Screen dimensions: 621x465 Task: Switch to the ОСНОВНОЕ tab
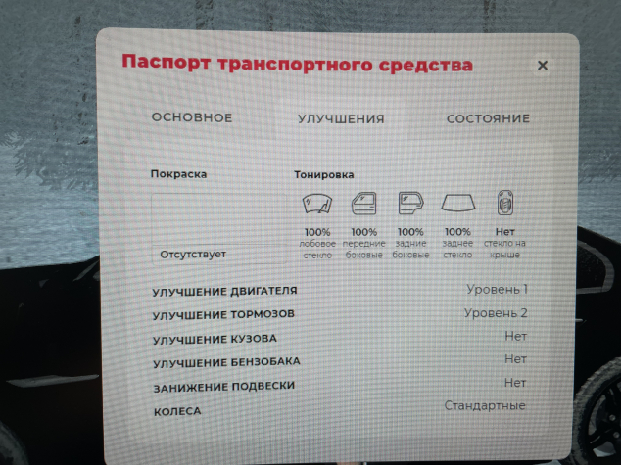point(192,117)
